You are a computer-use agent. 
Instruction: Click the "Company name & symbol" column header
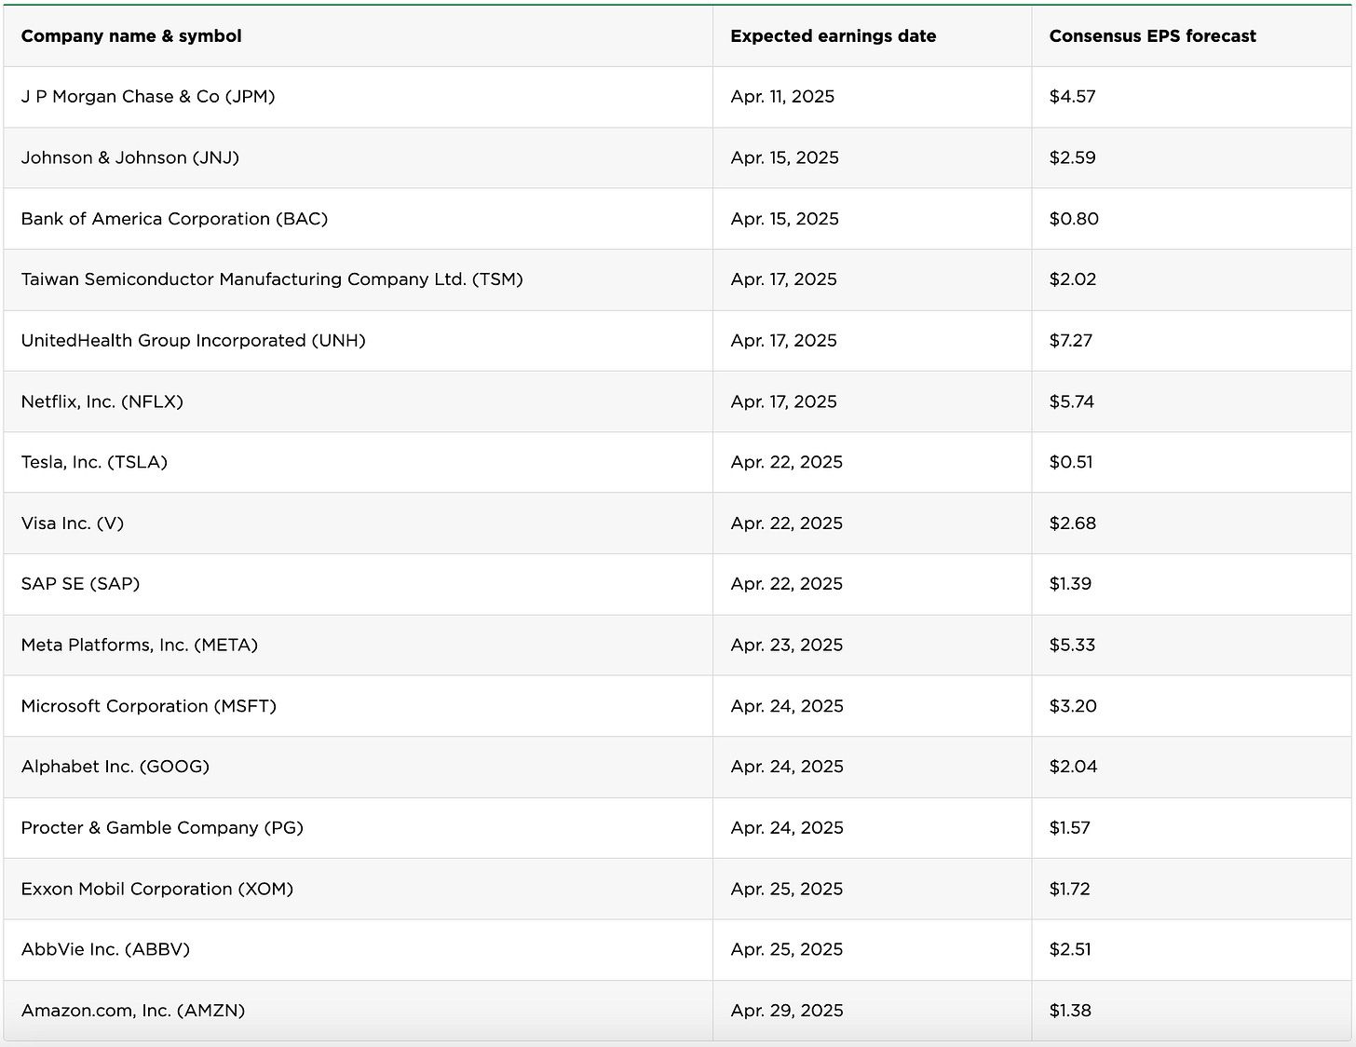click(x=131, y=36)
